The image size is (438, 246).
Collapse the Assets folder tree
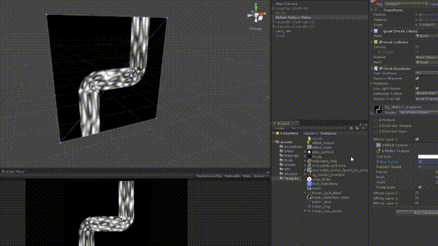[274, 142]
